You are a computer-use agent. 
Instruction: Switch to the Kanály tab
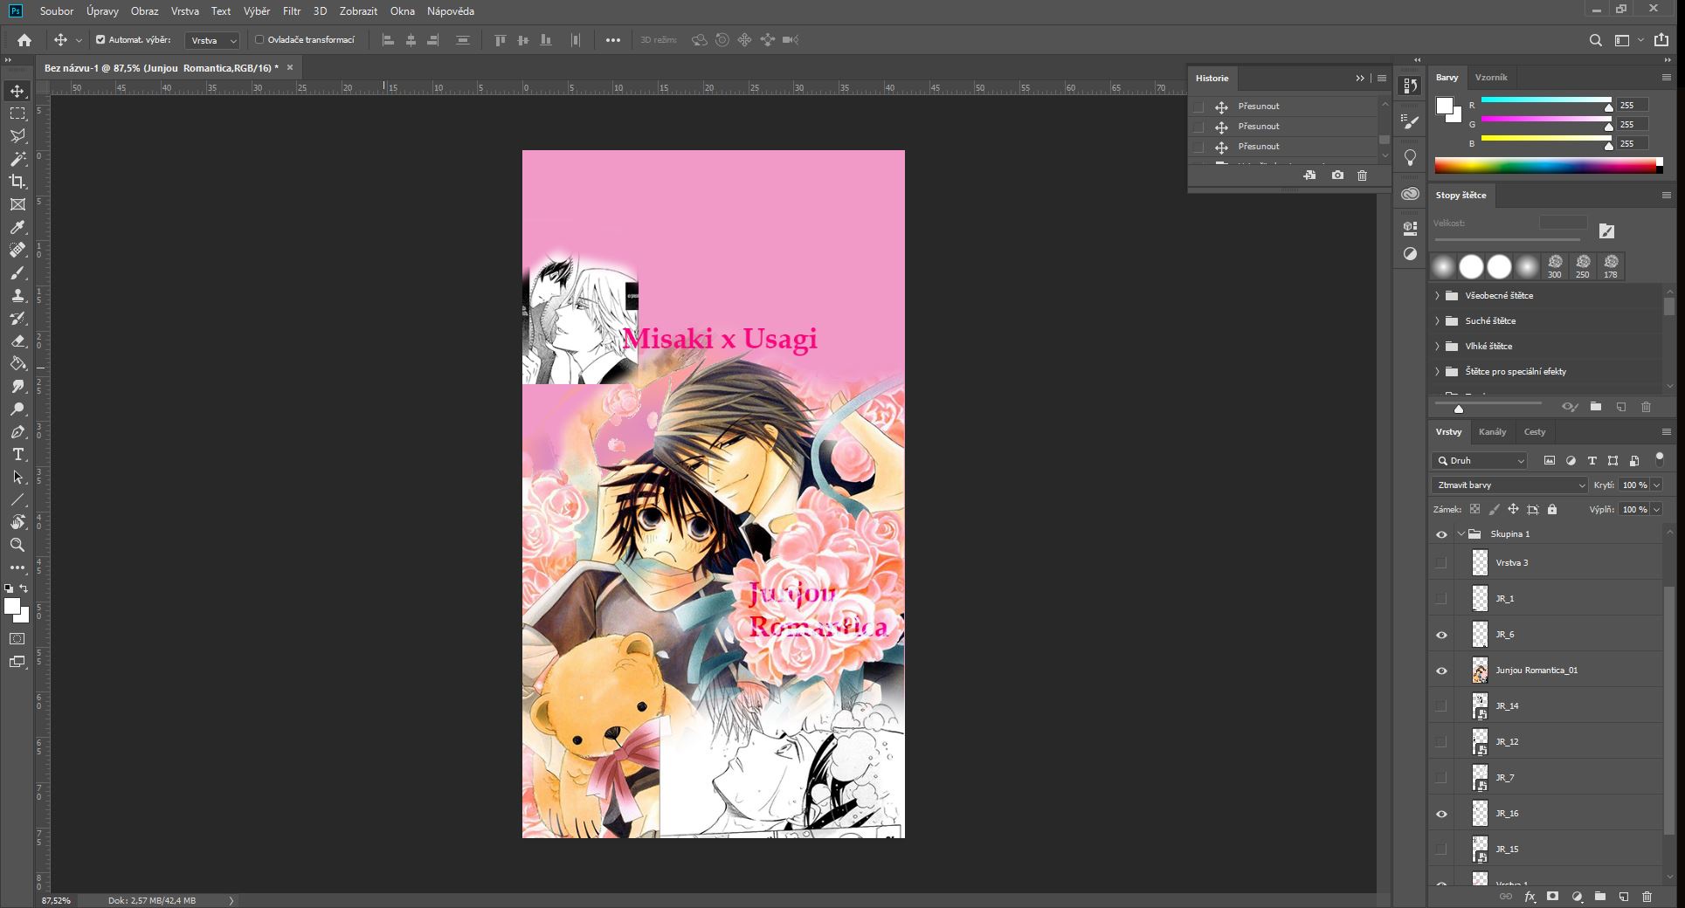pyautogui.click(x=1492, y=431)
